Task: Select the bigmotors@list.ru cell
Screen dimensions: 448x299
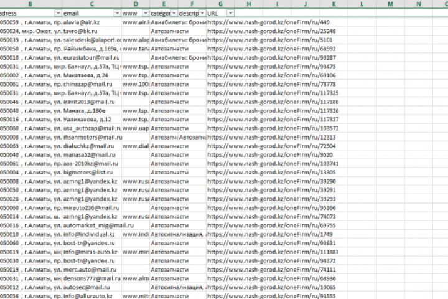Action: 91,173
